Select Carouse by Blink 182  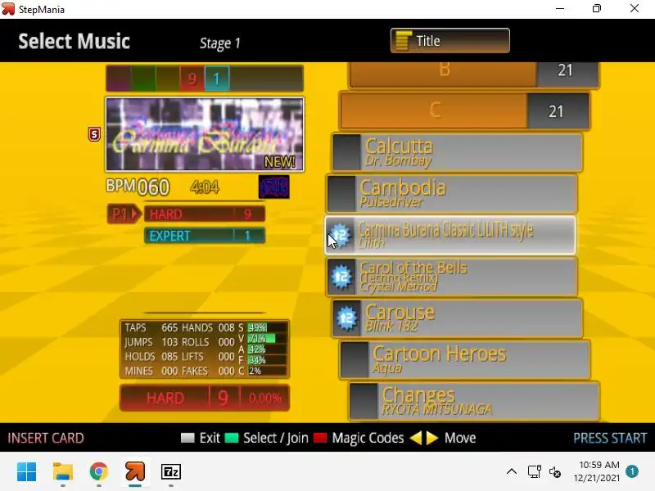457,318
